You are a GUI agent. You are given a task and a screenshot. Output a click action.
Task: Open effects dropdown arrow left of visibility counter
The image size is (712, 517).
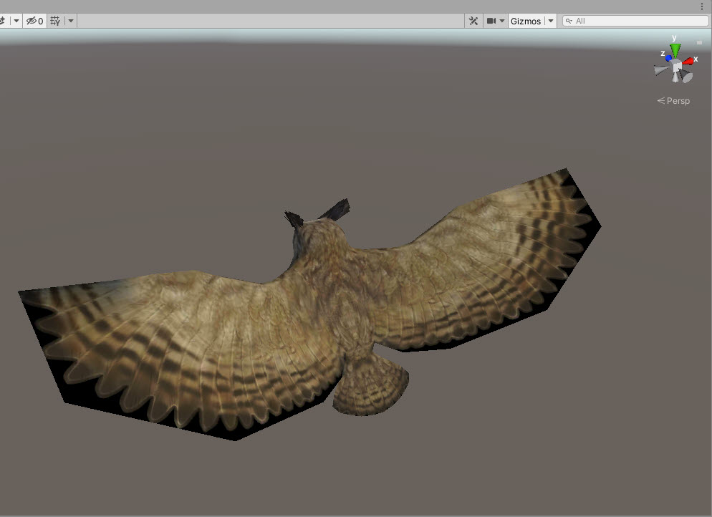(16, 21)
